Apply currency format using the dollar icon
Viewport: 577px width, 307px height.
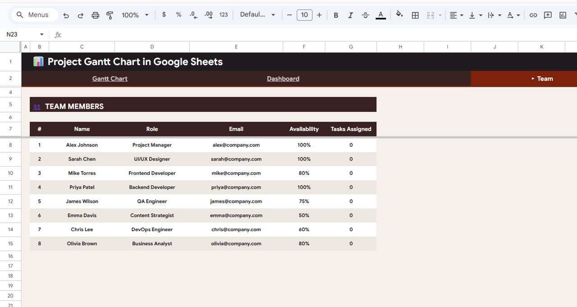(164, 15)
